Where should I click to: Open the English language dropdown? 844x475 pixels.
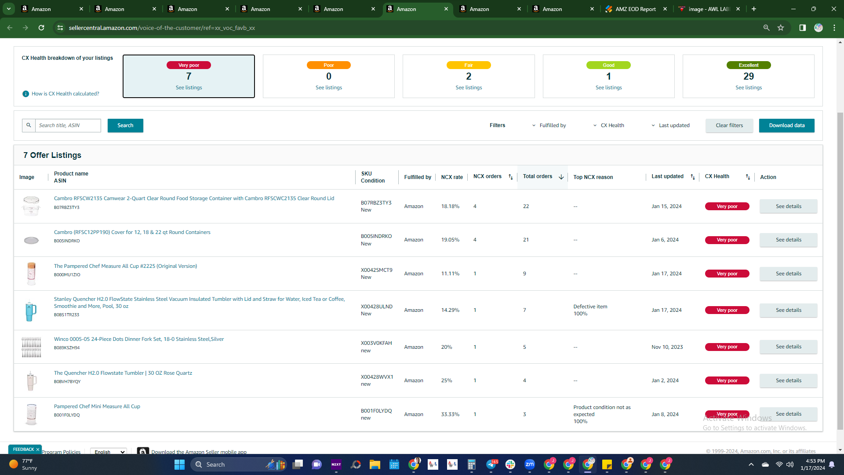tap(109, 452)
